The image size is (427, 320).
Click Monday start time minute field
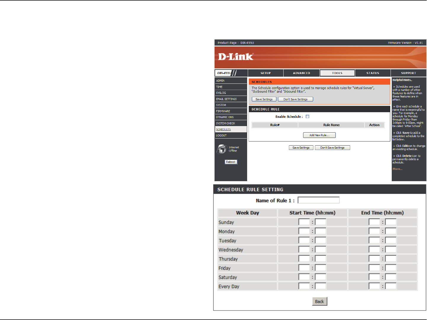click(321, 231)
